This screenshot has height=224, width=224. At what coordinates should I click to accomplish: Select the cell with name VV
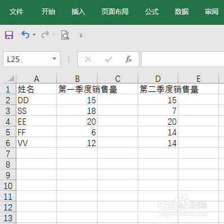coord(37,143)
